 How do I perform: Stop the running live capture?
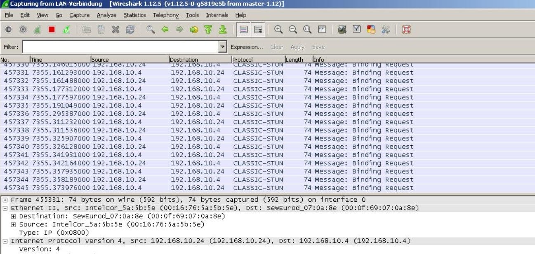52,30
